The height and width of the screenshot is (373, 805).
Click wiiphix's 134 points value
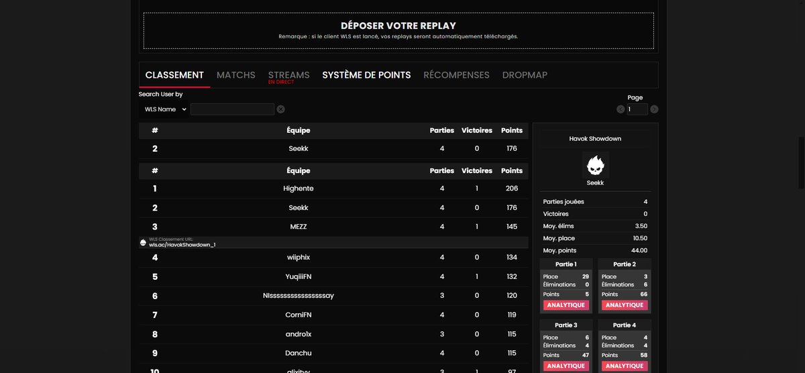512,258
